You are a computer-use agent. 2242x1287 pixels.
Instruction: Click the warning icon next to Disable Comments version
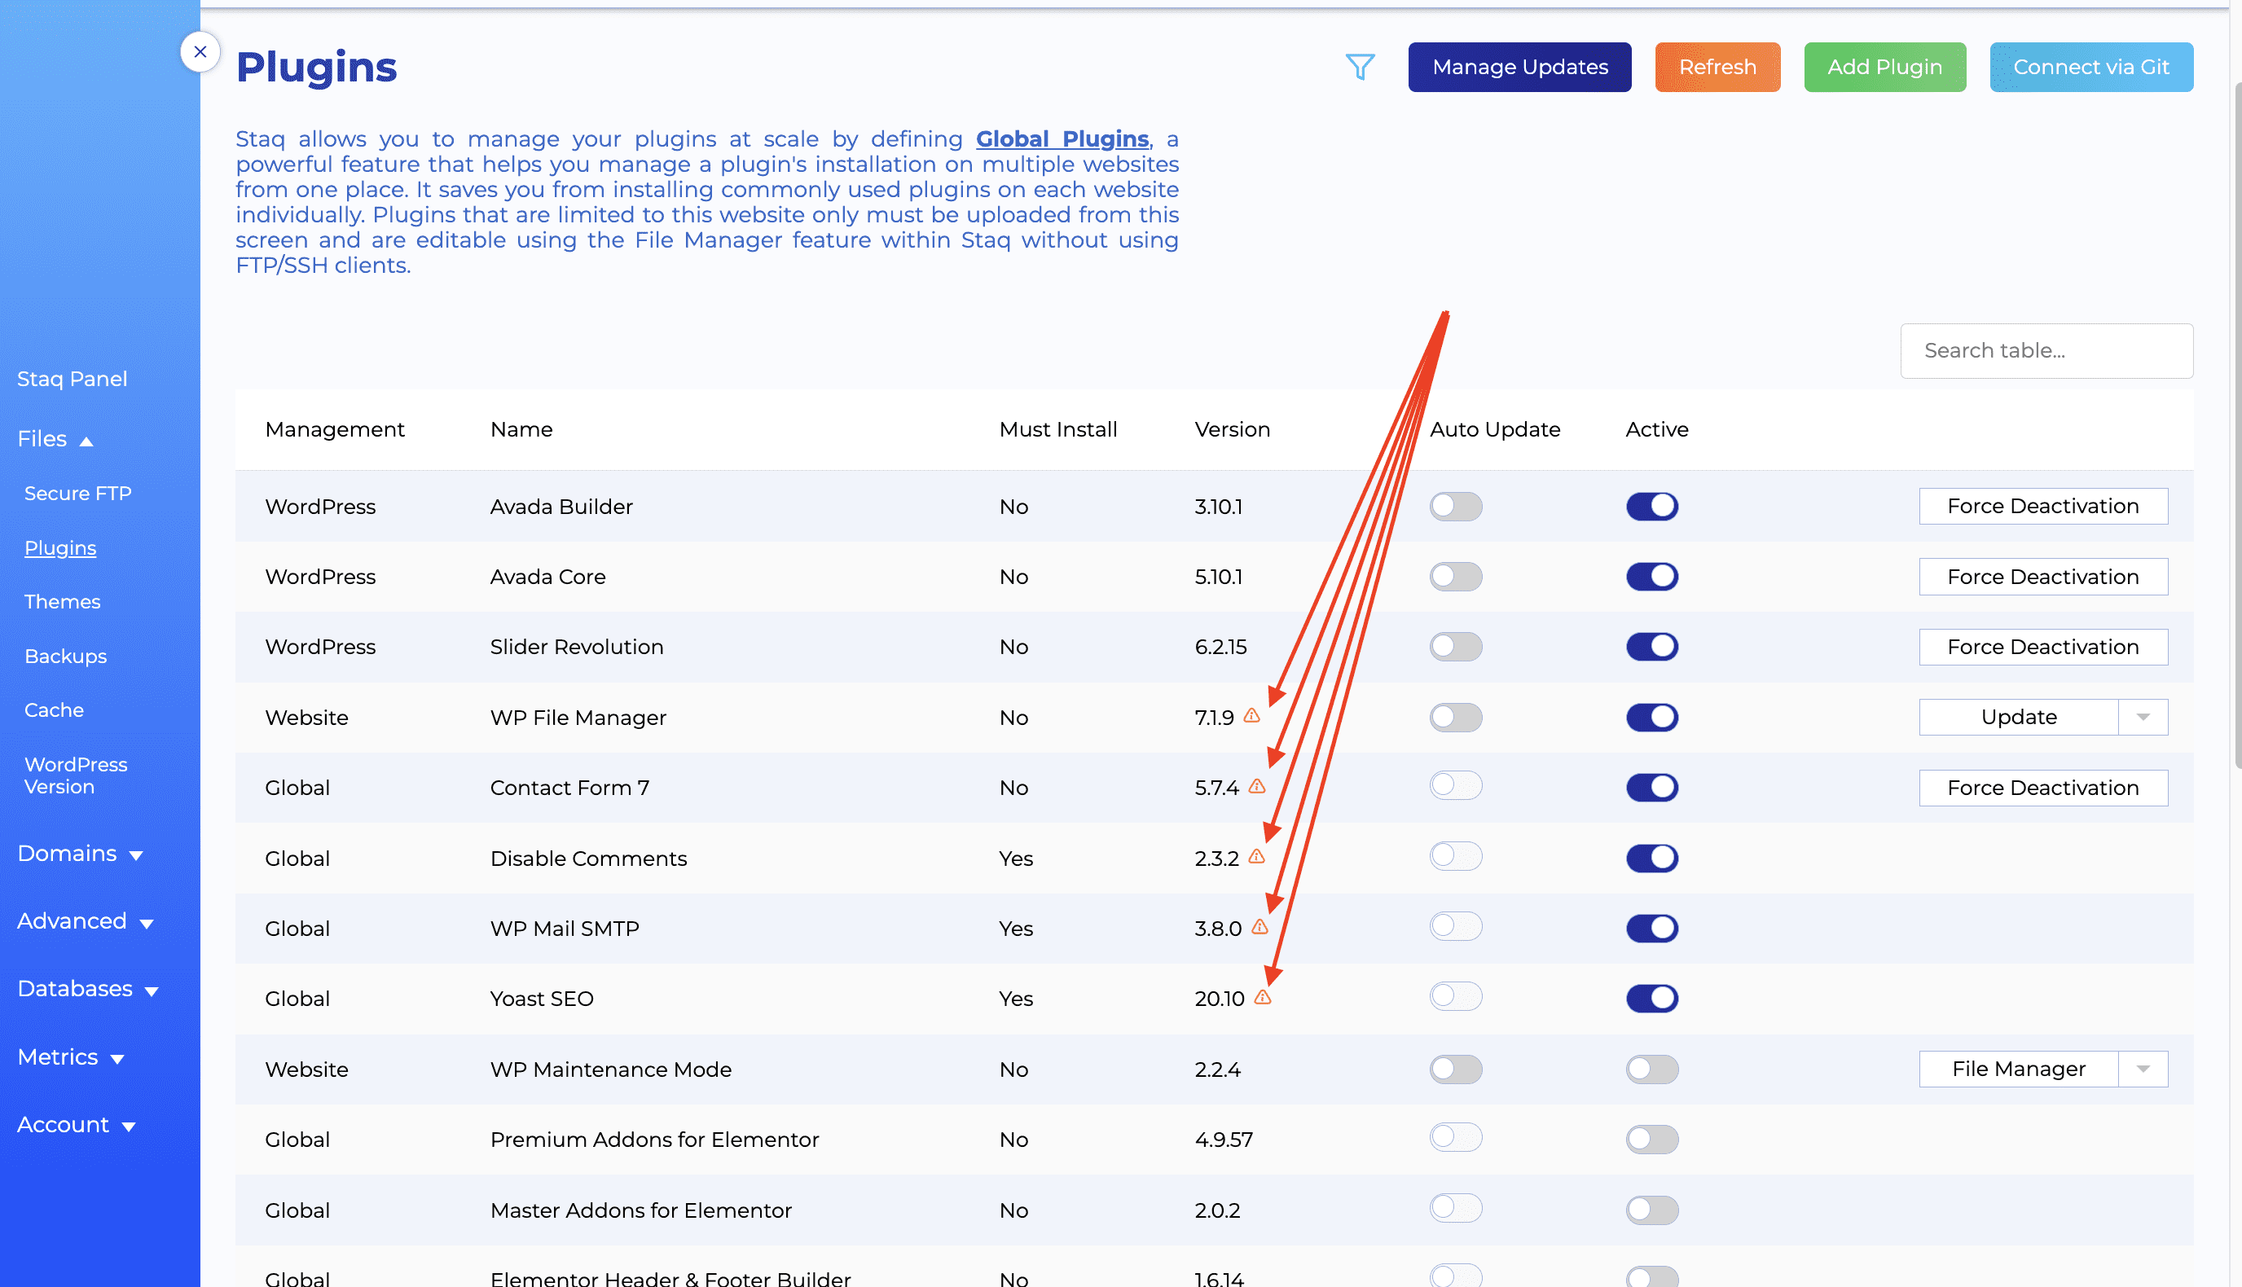pyautogui.click(x=1259, y=857)
